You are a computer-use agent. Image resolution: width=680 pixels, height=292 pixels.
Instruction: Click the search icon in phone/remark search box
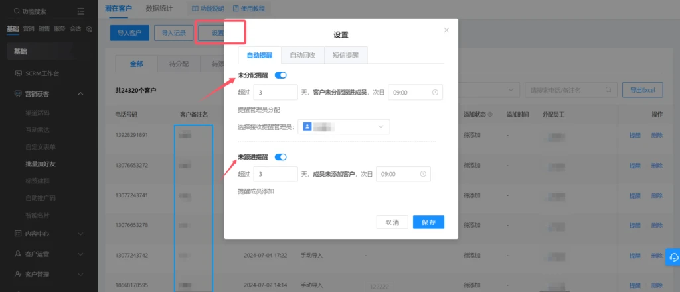click(609, 89)
